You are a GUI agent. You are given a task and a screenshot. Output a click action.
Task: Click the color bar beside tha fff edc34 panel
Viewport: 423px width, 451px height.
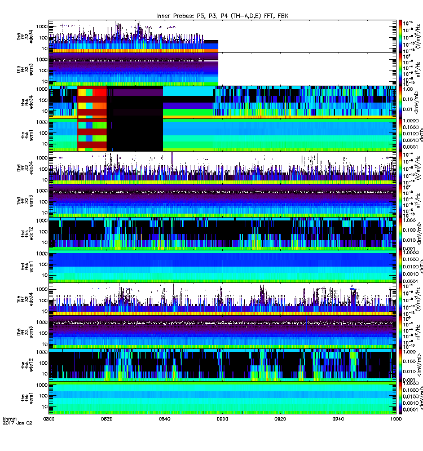pyautogui.click(x=400, y=36)
